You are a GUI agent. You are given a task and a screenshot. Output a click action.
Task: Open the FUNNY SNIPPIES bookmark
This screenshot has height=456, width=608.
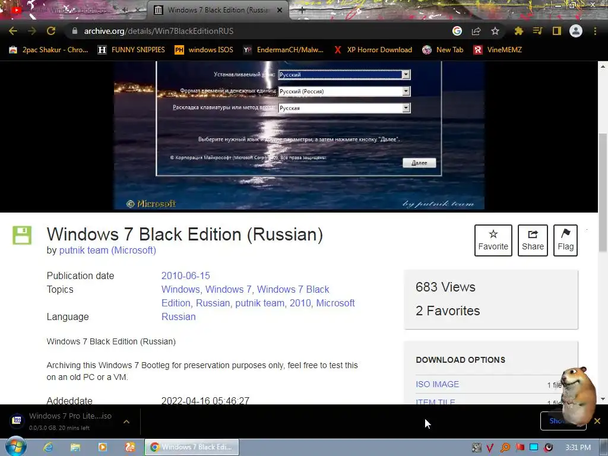click(131, 50)
